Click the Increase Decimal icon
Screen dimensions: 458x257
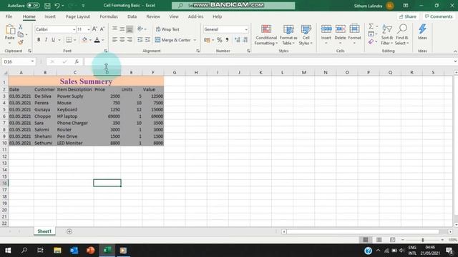click(237, 40)
